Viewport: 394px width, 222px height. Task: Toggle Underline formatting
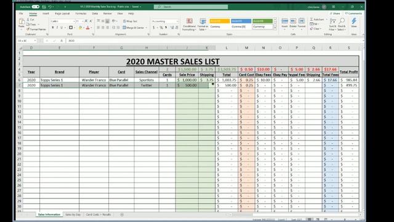tap(62, 27)
